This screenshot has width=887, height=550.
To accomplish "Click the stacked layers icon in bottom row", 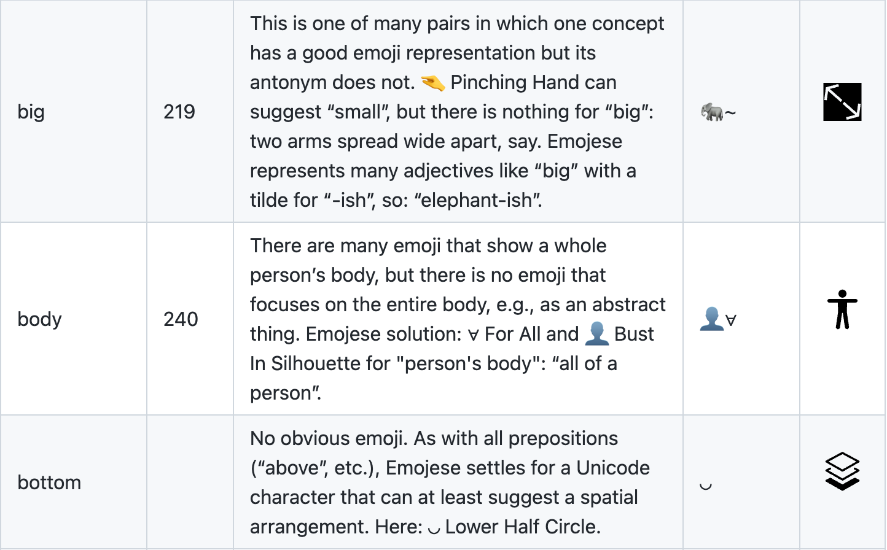I will (x=842, y=471).
